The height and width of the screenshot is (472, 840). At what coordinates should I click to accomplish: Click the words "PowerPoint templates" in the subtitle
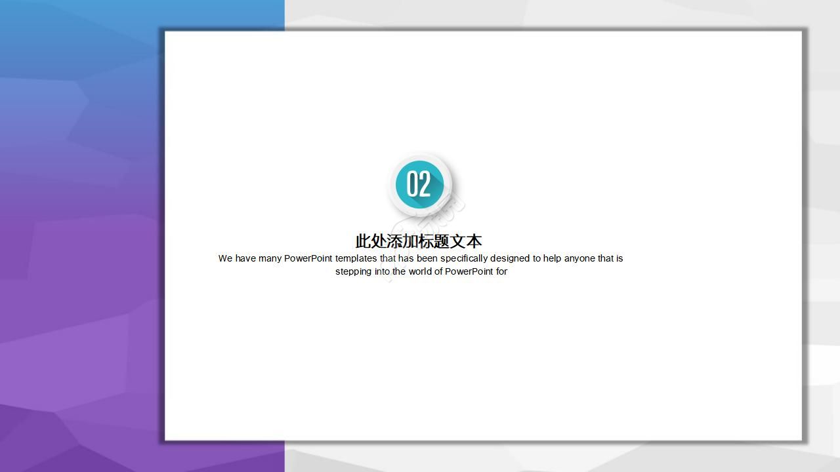[x=307, y=258]
